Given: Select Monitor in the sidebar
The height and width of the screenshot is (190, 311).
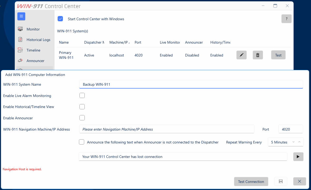Looking at the screenshot, I should click(x=33, y=29).
